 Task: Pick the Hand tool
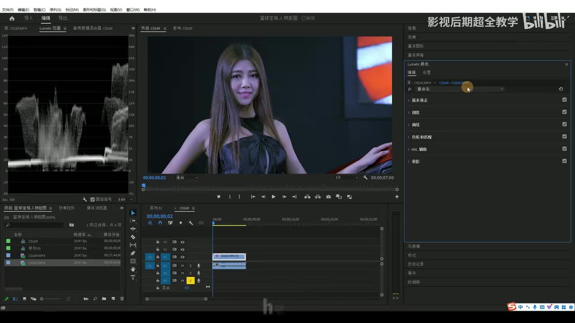(133, 269)
